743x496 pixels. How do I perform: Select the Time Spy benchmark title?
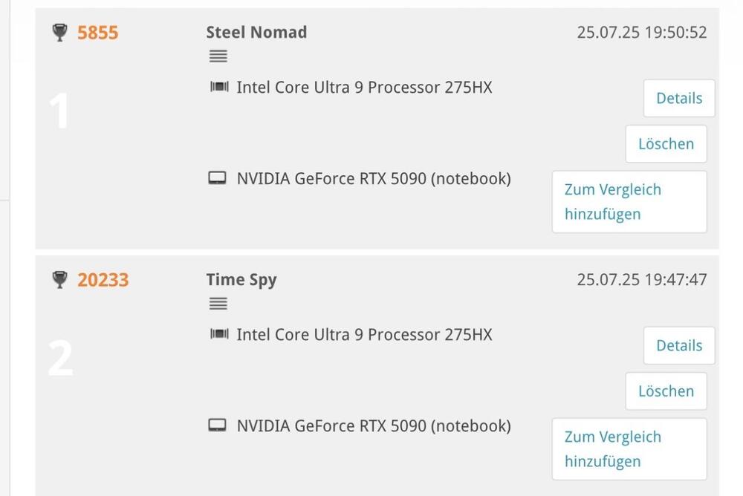click(x=241, y=280)
